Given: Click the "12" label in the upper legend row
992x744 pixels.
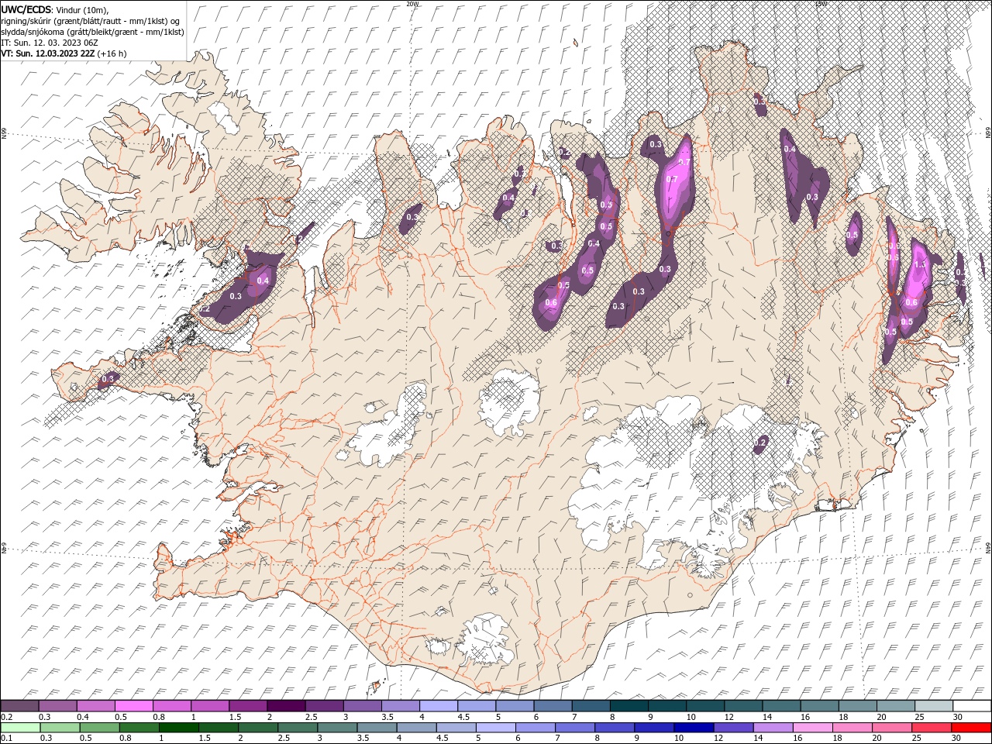Looking at the screenshot, I should 729,718.
